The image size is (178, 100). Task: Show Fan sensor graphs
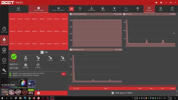click(138, 9)
